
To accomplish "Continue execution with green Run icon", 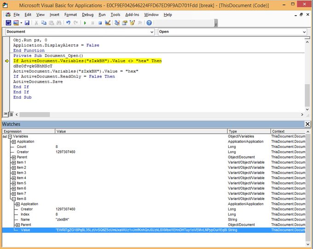I will pyautogui.click(x=85, y=23).
